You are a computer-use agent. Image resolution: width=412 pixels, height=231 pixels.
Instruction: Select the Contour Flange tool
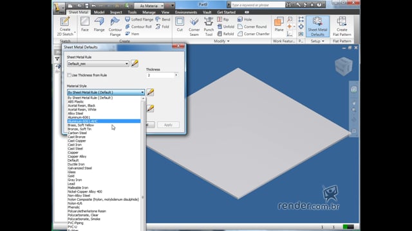click(x=115, y=26)
